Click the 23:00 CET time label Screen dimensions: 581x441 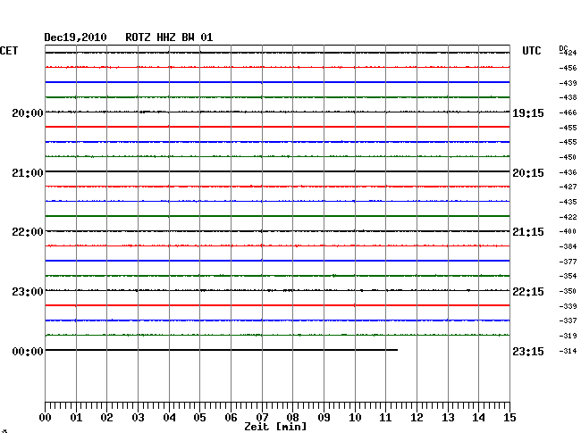[28, 292]
